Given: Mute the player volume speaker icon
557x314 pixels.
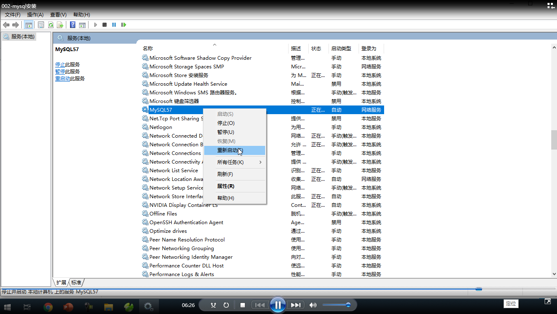Looking at the screenshot, I should click(x=313, y=305).
